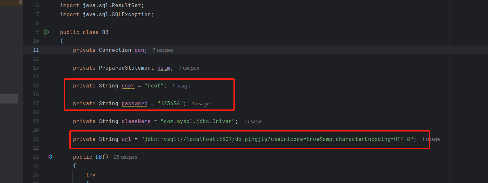Click the underlined className variable name

click(x=136, y=121)
